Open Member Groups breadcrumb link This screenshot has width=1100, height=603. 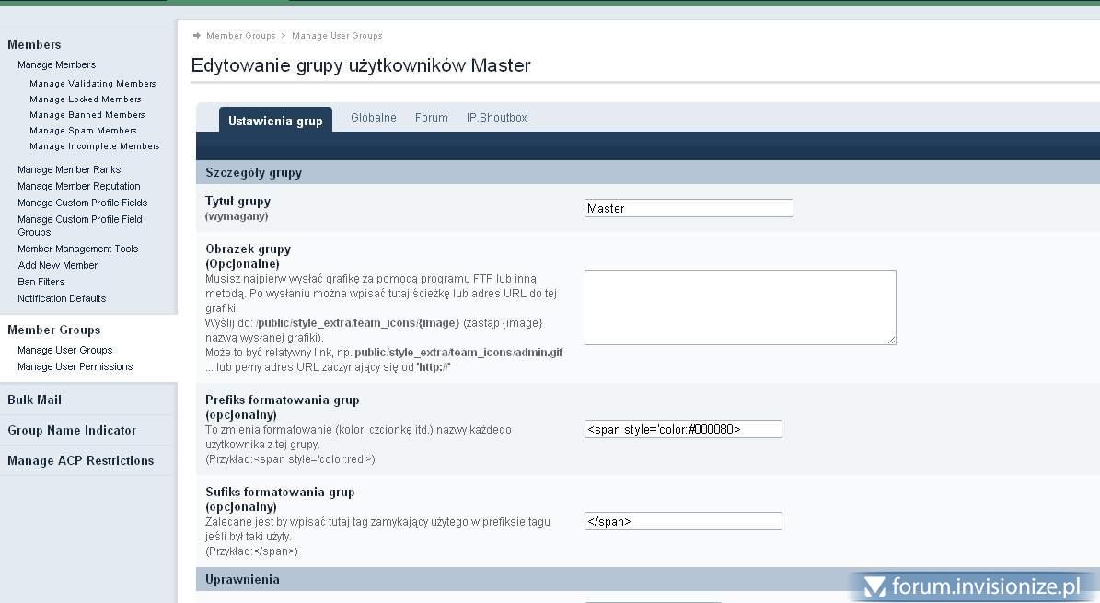[x=240, y=36]
